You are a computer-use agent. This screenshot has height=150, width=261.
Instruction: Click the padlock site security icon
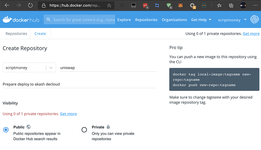tap(44, 6)
